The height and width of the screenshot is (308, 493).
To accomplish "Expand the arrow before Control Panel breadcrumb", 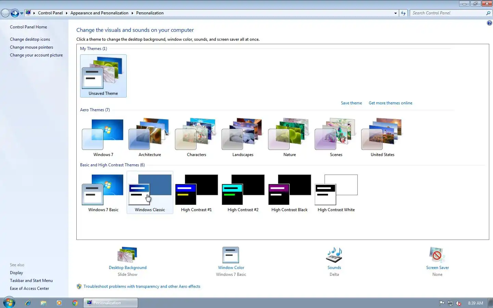I will pos(34,13).
